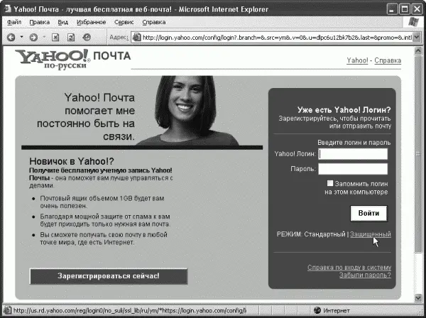The image size is (426, 318).
Task: Minimize the Internet Explorer window
Action: pos(391,9)
